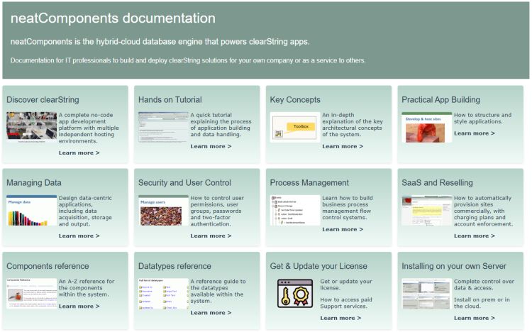The height and width of the screenshot is (332, 532).
Task: Open the Develop & host sites thumbnail
Action: coord(426,127)
